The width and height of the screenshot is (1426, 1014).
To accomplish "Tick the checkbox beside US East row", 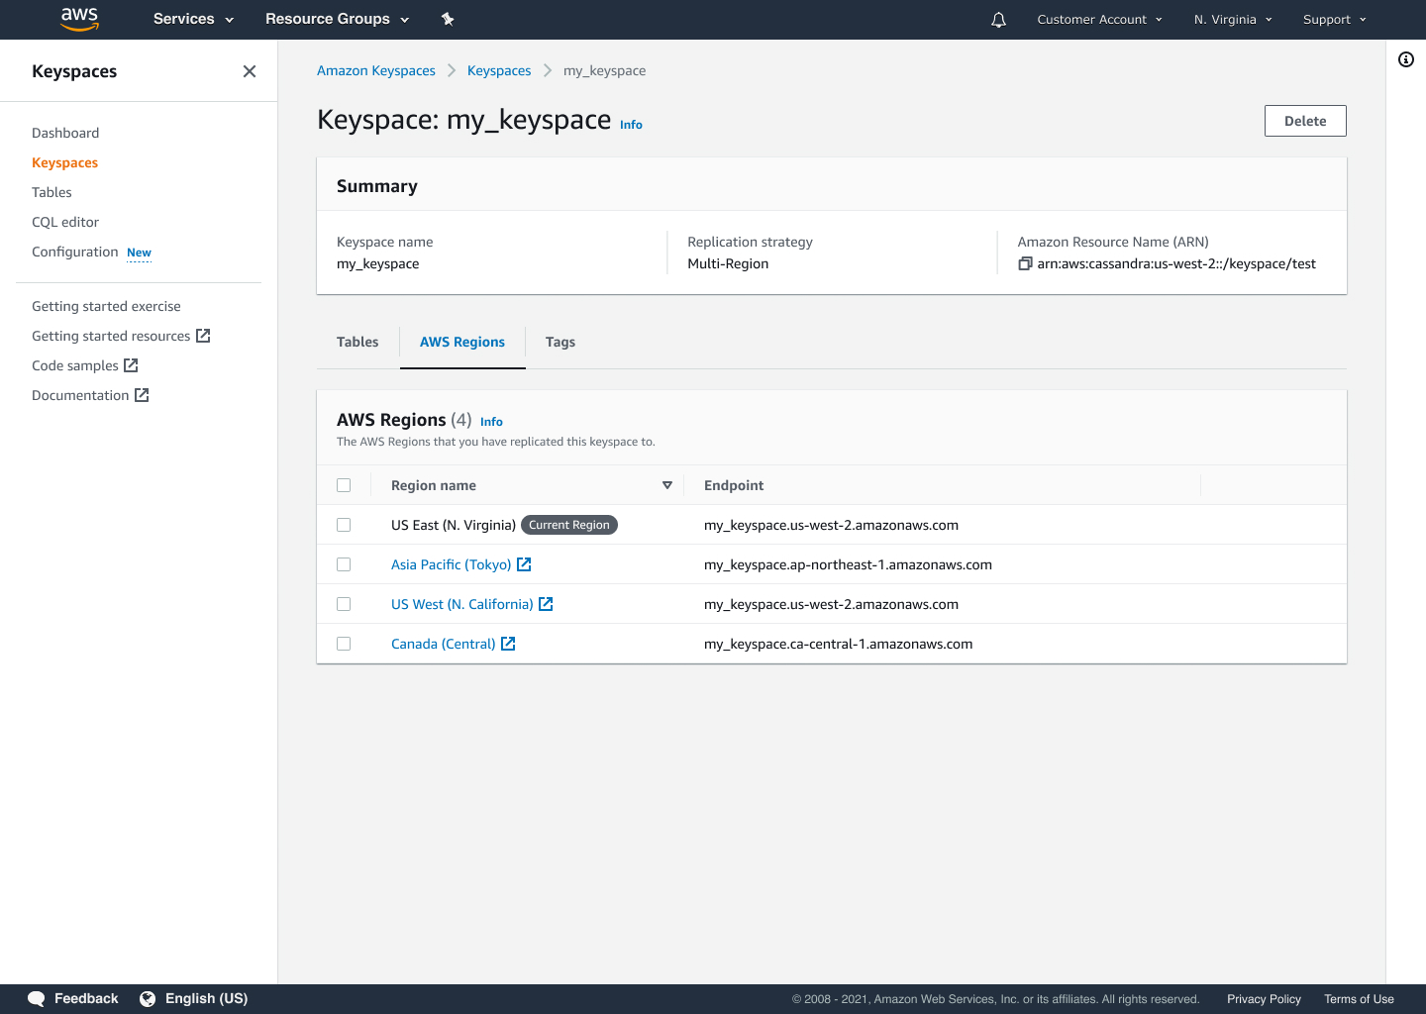I will (344, 524).
